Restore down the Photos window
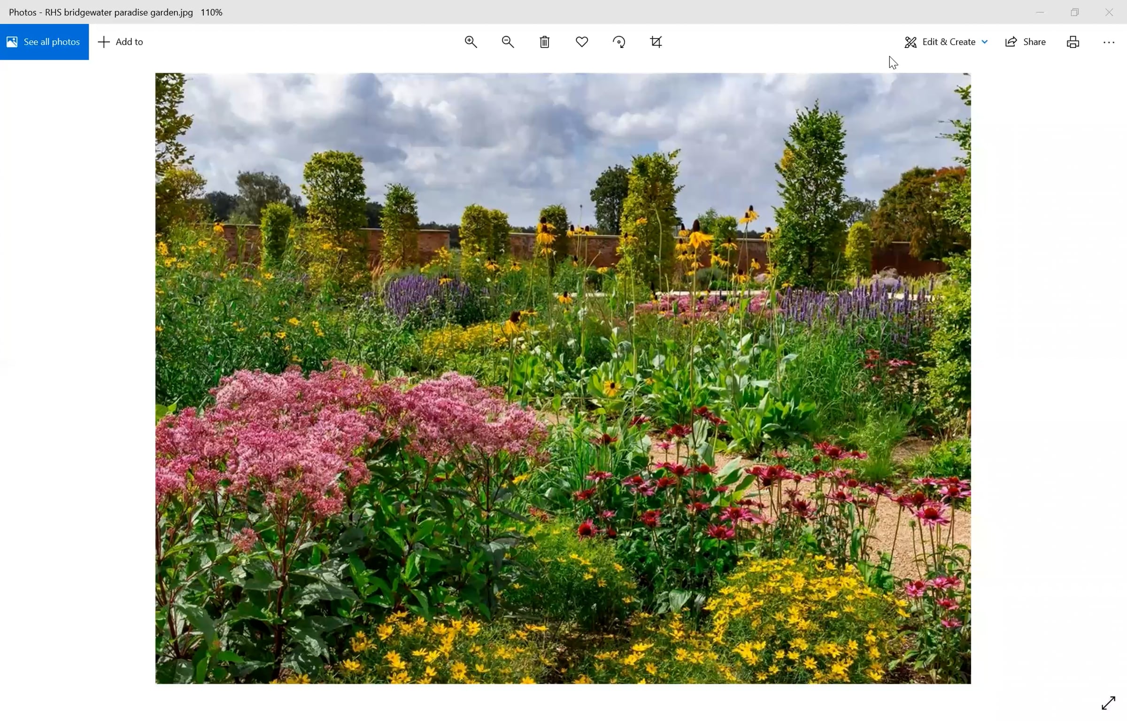The image size is (1127, 721). 1074,12
